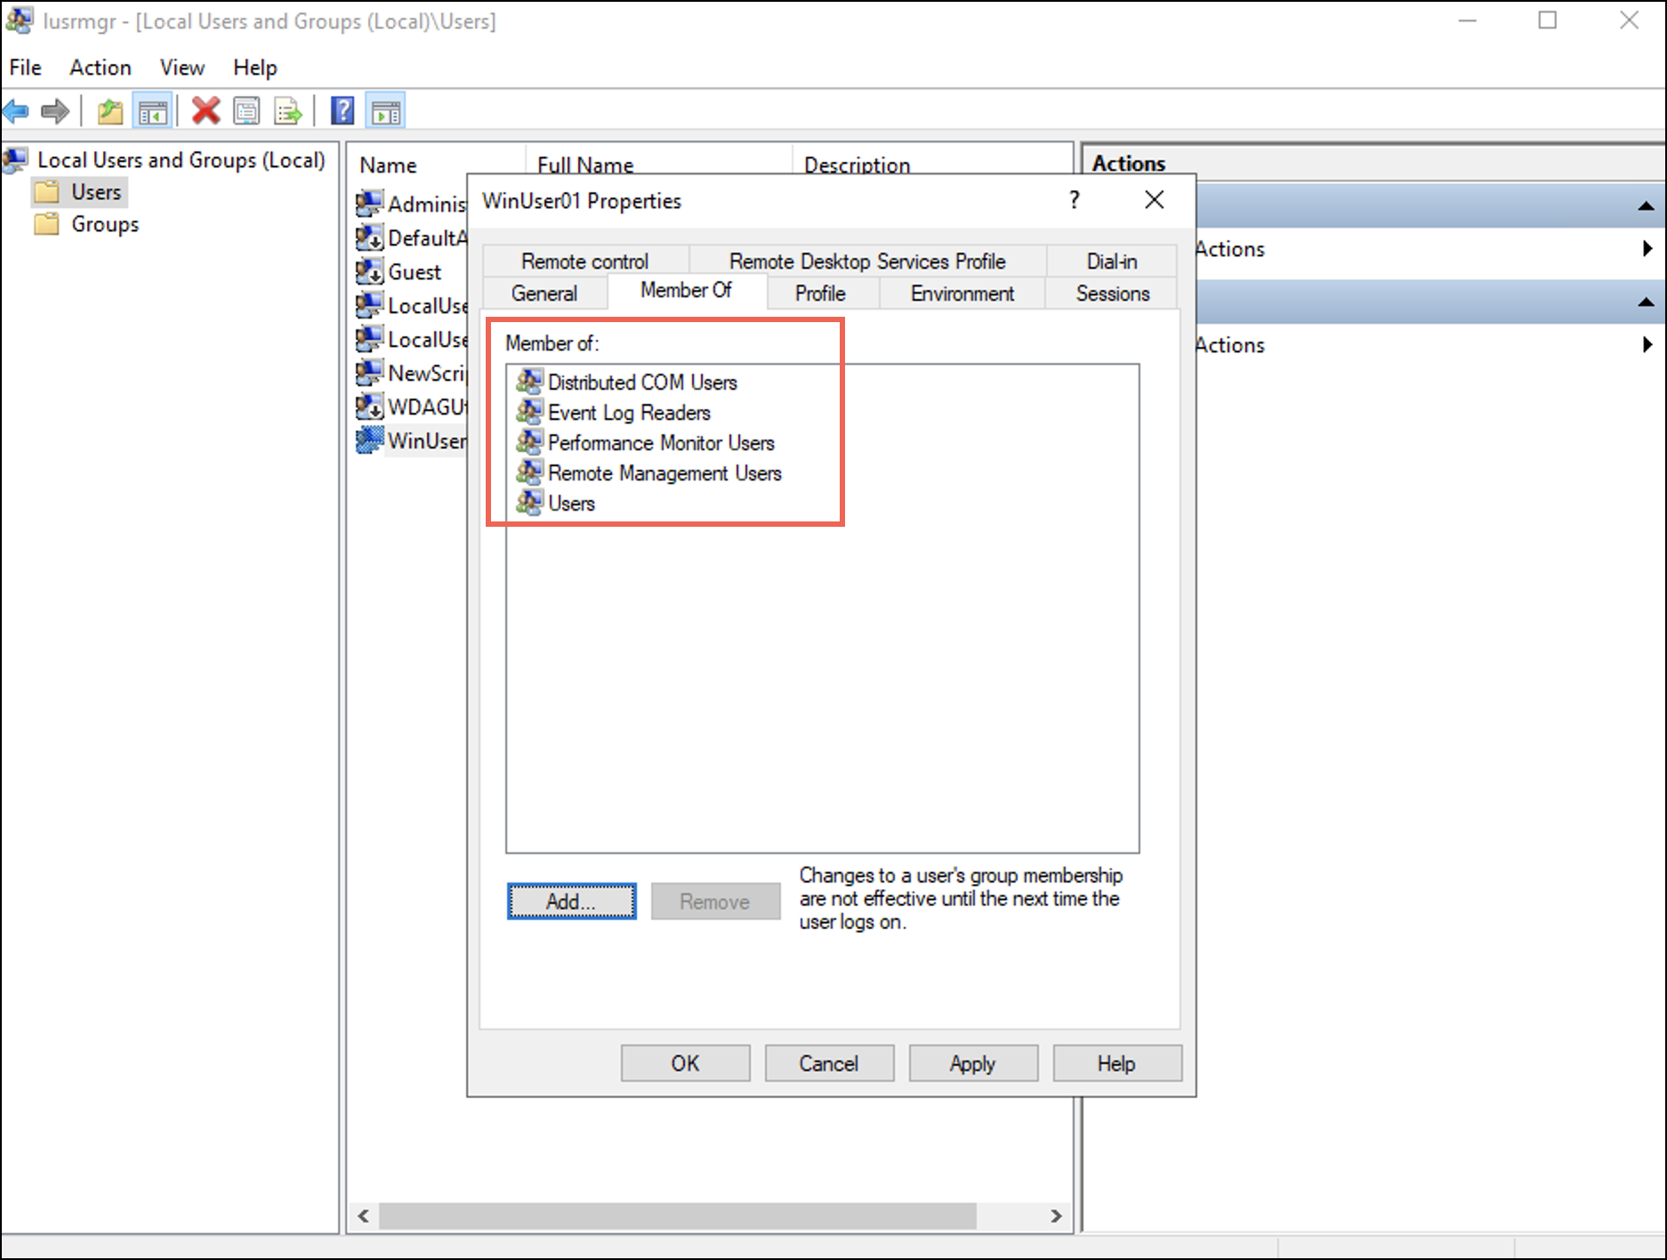The image size is (1667, 1260).
Task: Expand the first More Actions arrow
Action: pos(1647,249)
